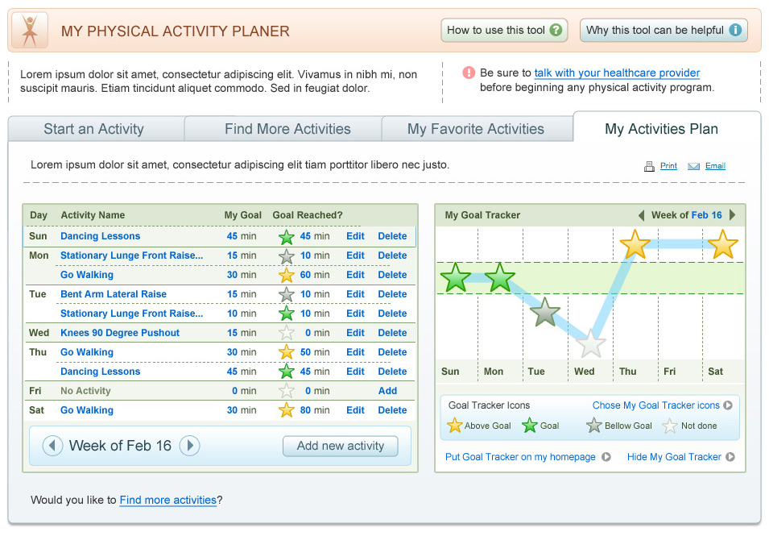
Task: Click the blue info icon
Action: 734,31
